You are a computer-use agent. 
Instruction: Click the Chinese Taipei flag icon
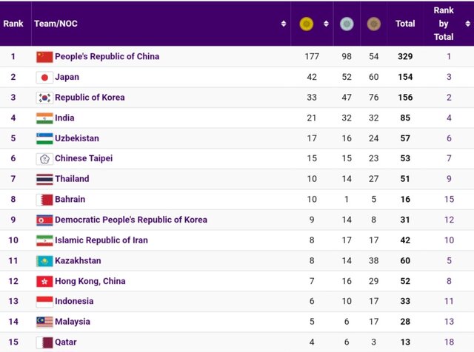(44, 158)
